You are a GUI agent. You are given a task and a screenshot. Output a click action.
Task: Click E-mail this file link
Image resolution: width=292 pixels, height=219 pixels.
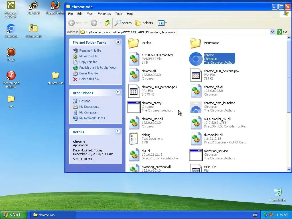point(88,73)
